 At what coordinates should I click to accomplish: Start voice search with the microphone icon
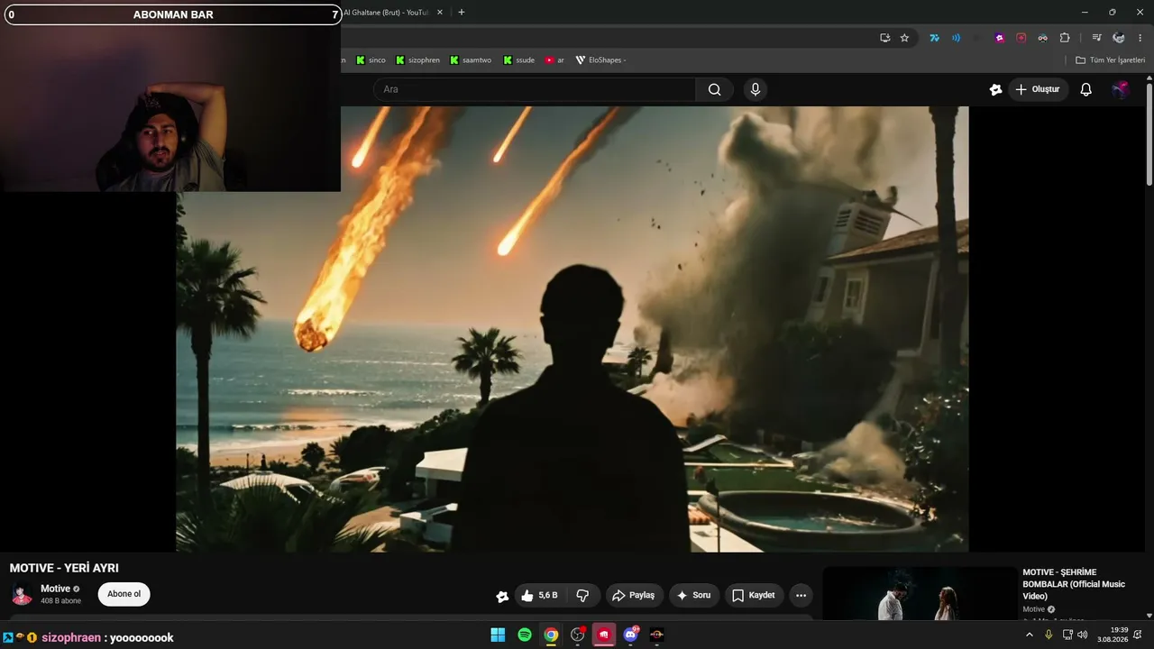pos(756,89)
